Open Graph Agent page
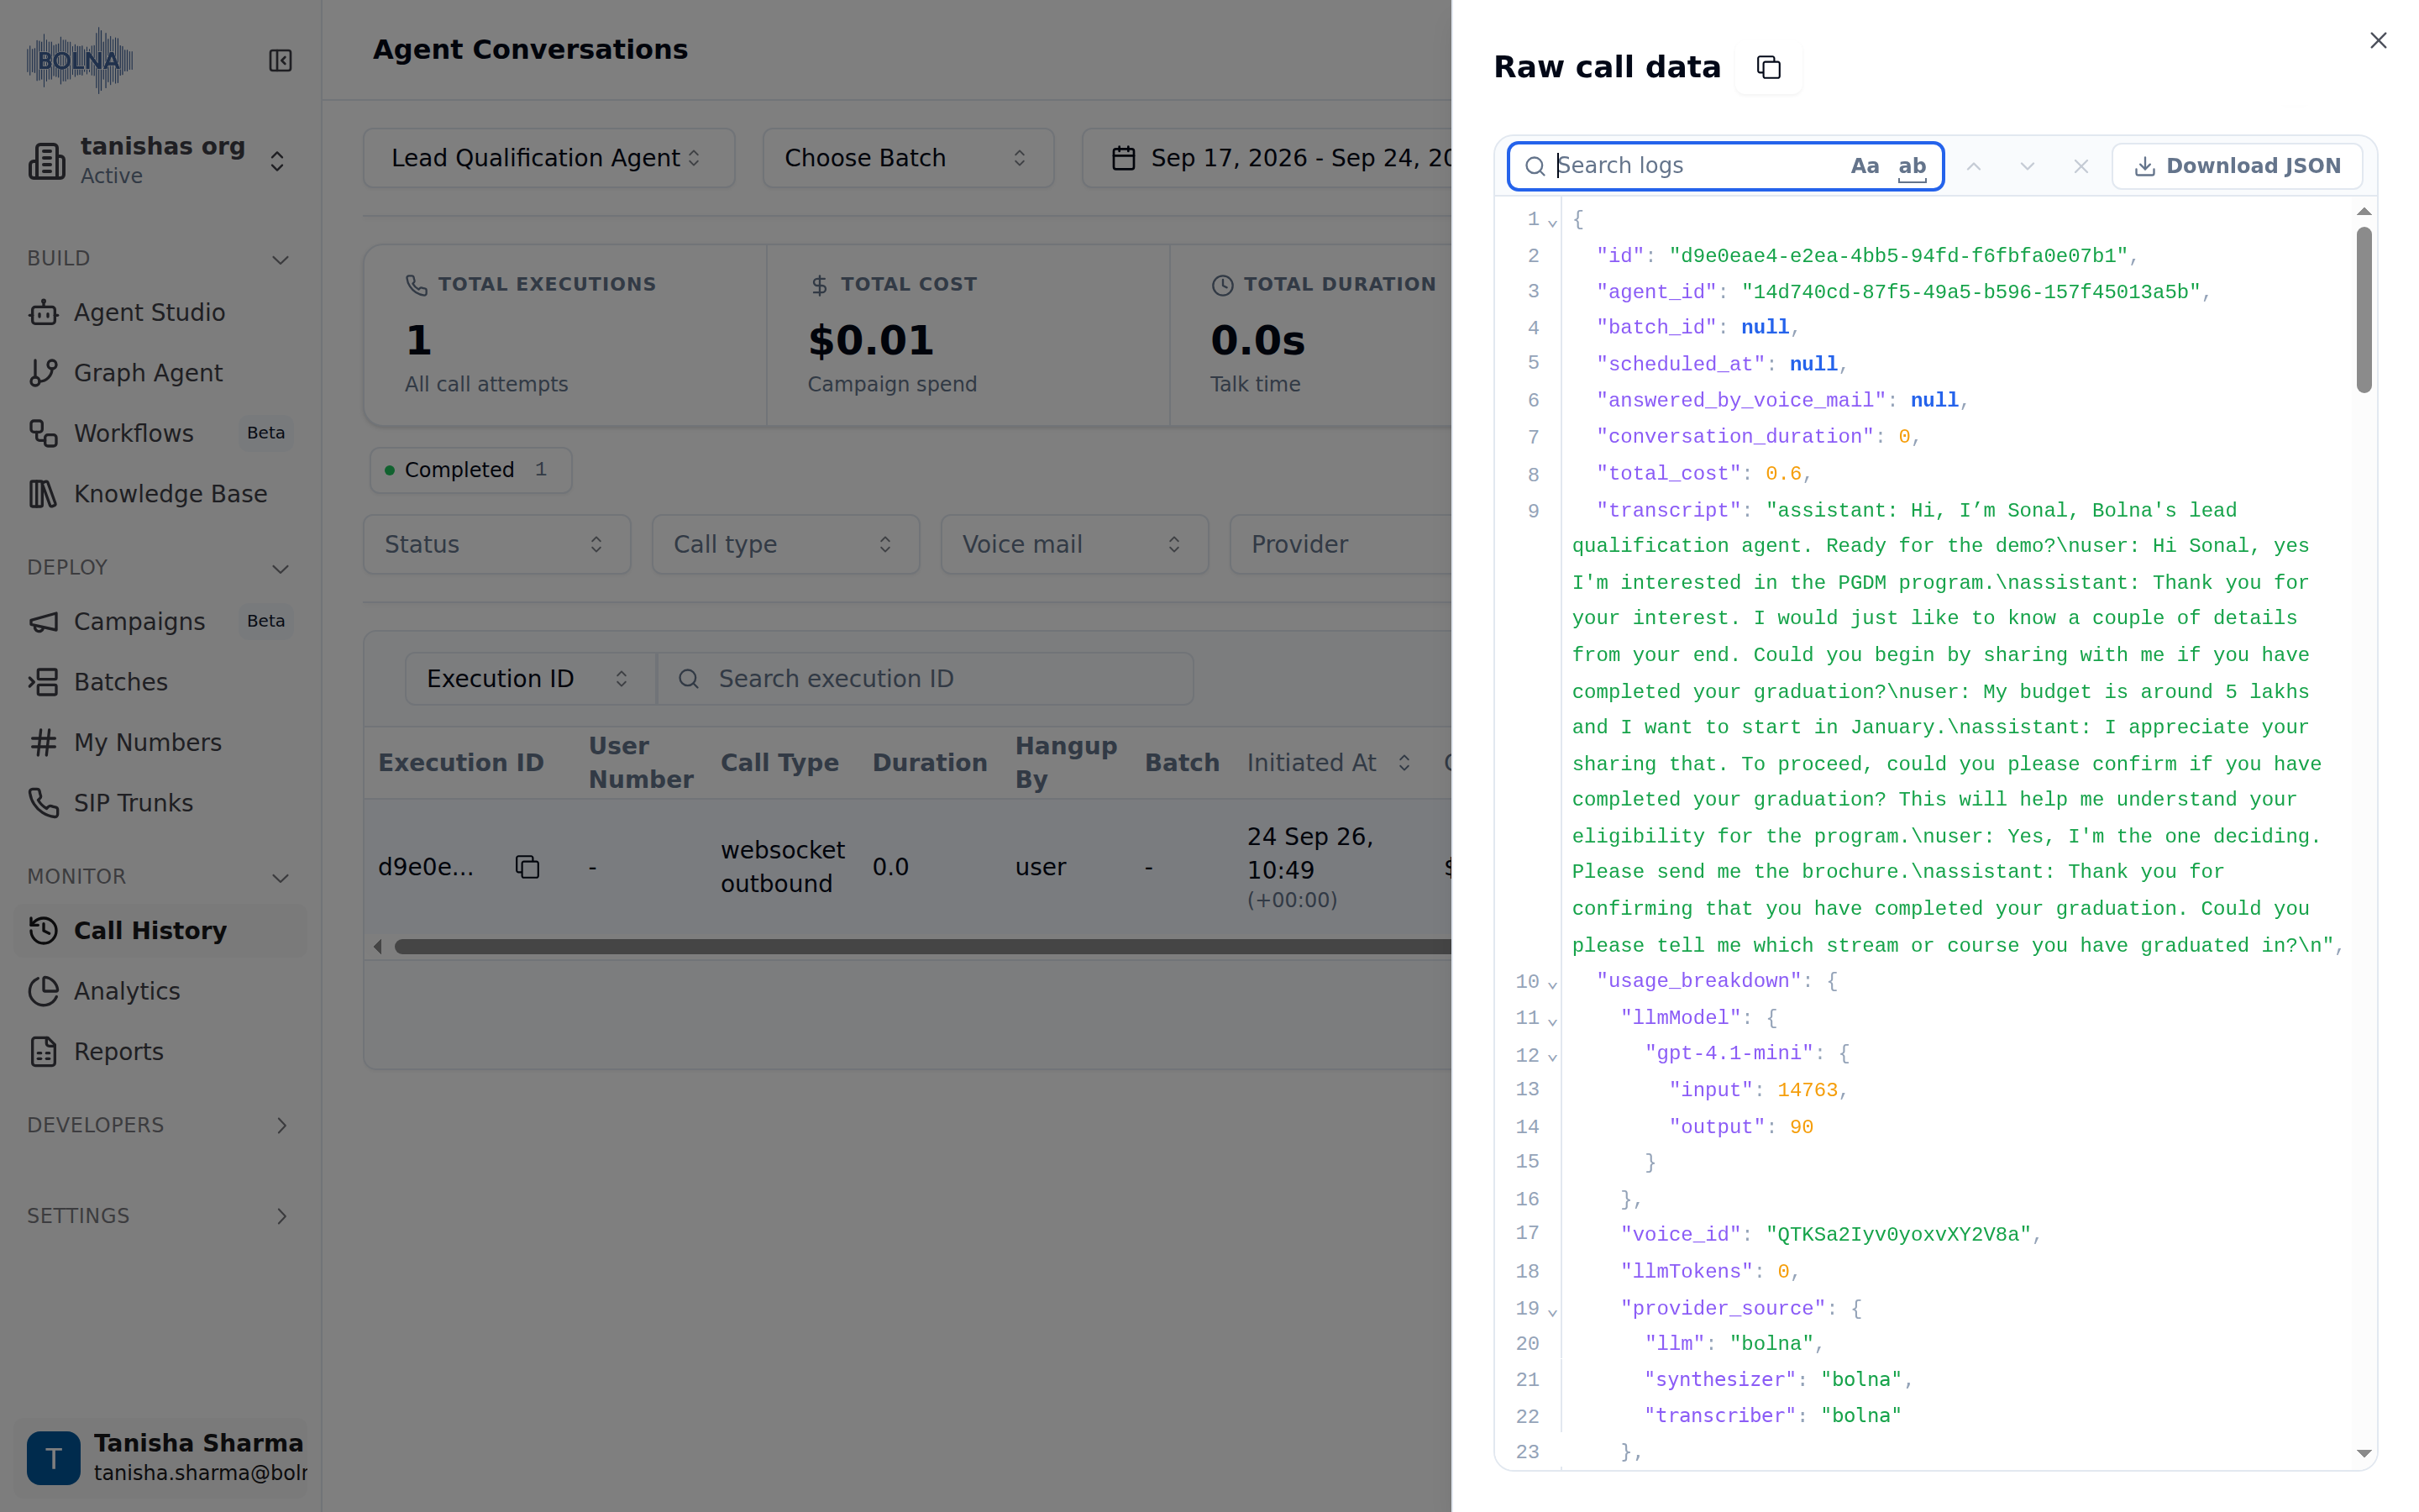This screenshot has height=1512, width=2419. pyautogui.click(x=161, y=373)
